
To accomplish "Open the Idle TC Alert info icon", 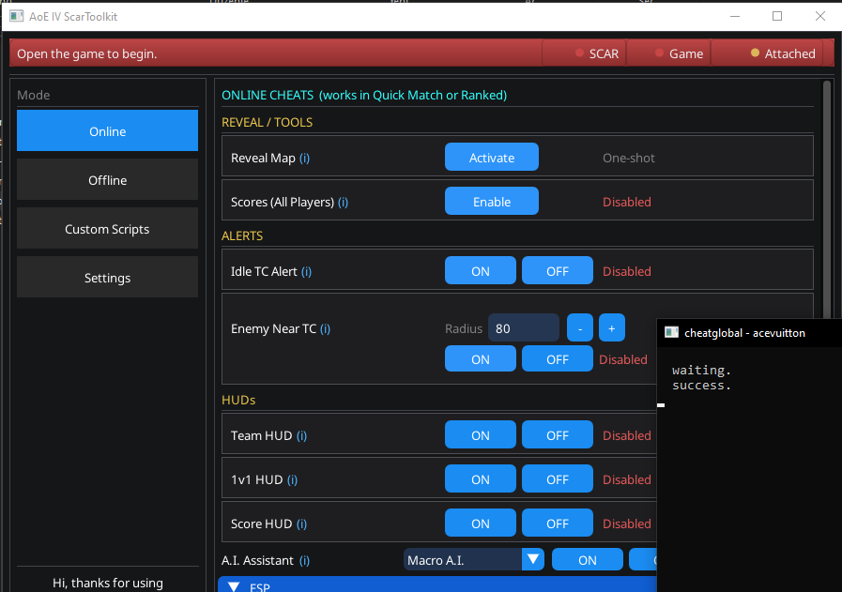I will (x=306, y=271).
